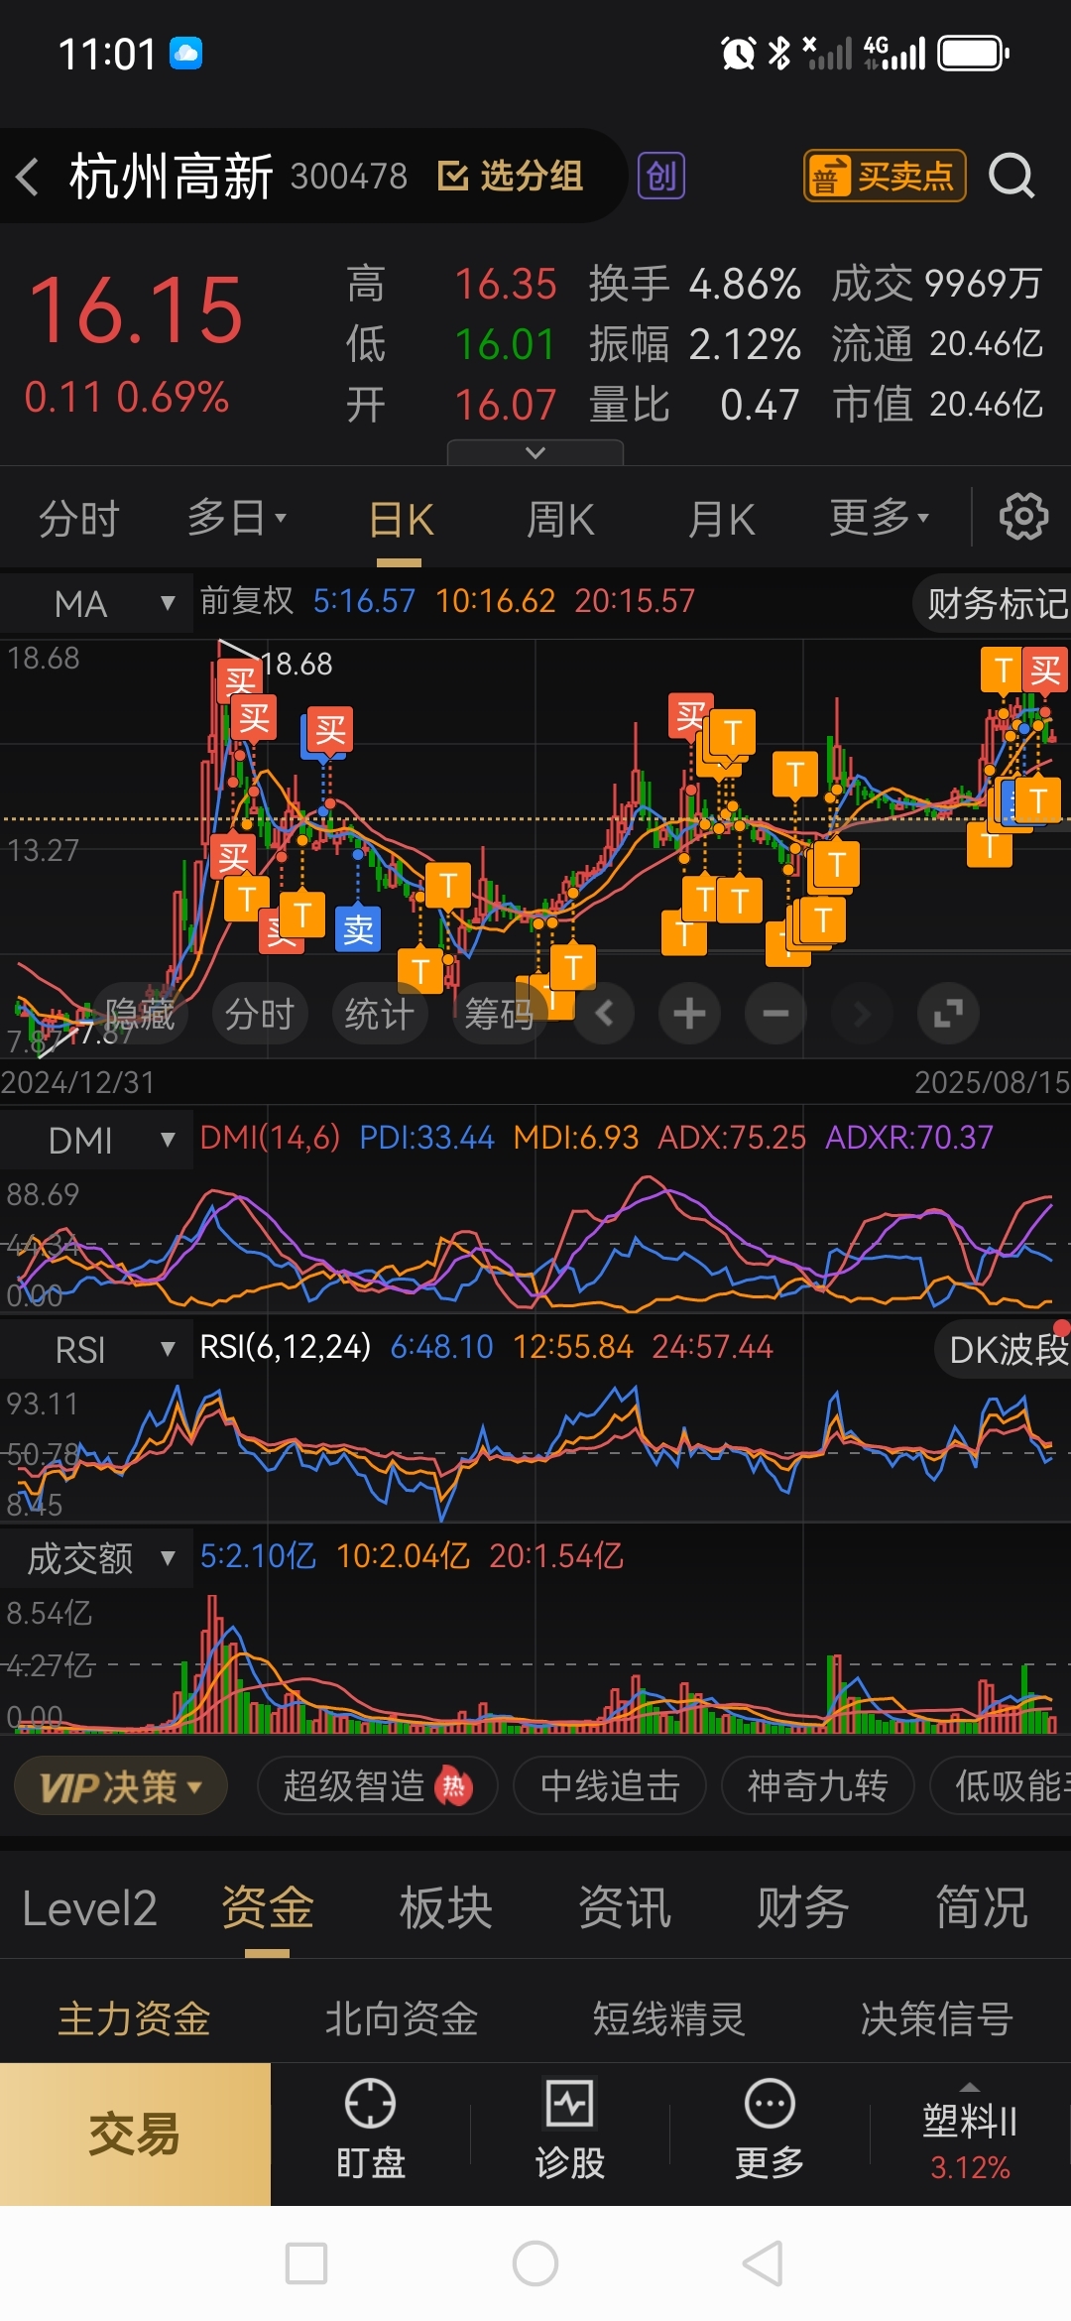
Task: Open the search magnifier icon
Action: pos(1011,177)
